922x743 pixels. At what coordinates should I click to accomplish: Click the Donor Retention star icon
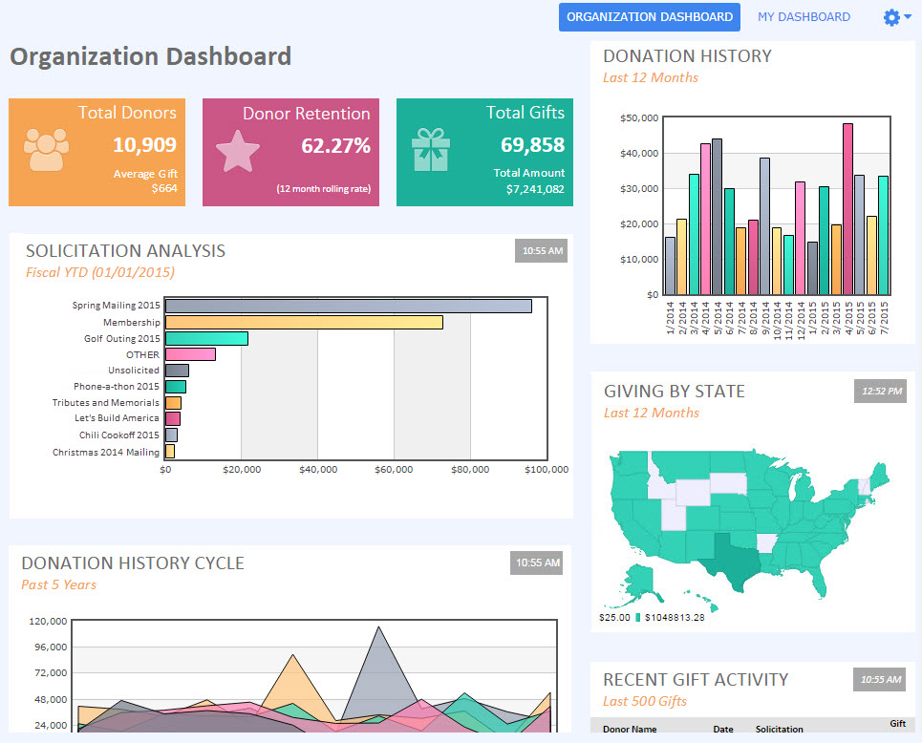[x=237, y=151]
